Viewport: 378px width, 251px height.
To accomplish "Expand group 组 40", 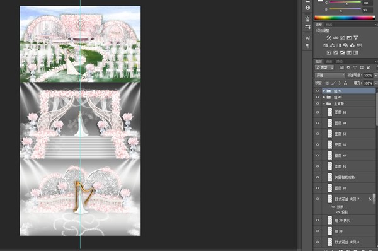I will click(x=324, y=97).
